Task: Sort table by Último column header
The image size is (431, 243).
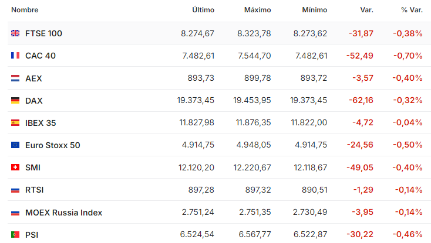Action: [x=203, y=10]
